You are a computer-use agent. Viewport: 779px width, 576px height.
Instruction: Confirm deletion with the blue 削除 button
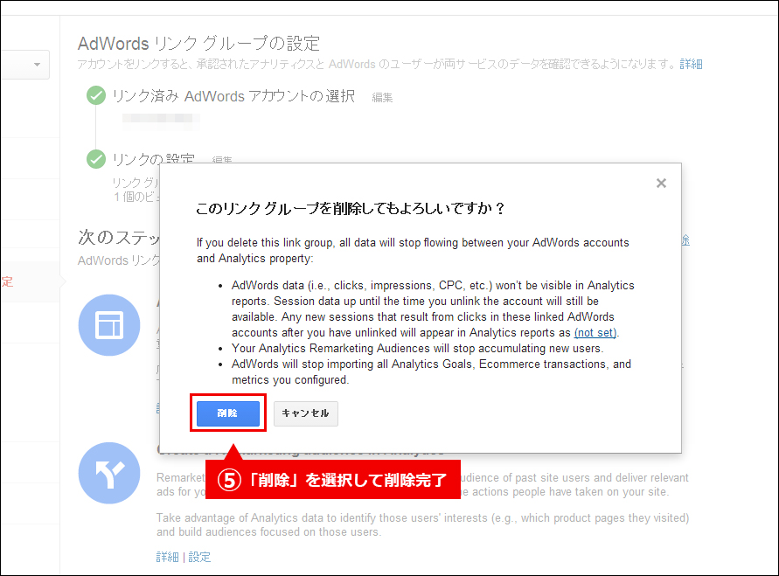click(228, 413)
